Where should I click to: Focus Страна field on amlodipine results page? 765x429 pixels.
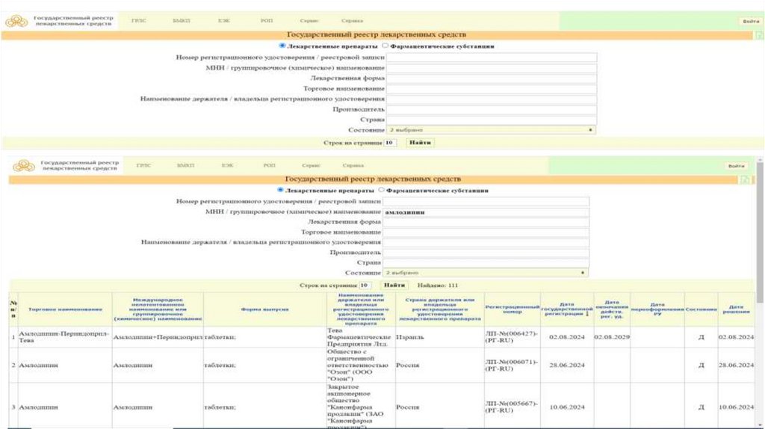click(486, 262)
